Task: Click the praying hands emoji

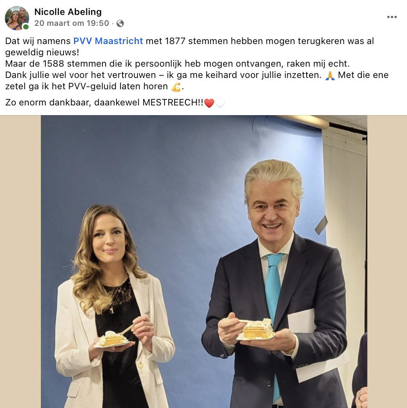Action: click(330, 75)
